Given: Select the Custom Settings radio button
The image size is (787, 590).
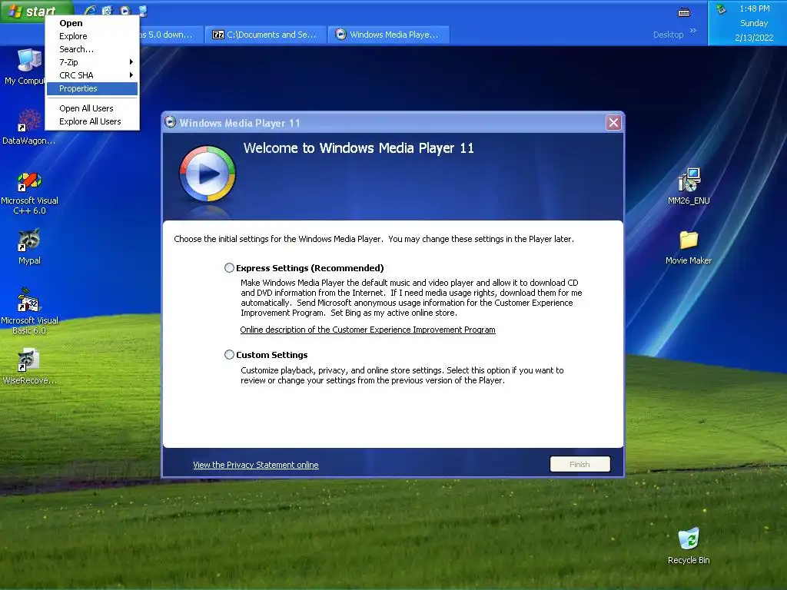Looking at the screenshot, I should (x=229, y=355).
